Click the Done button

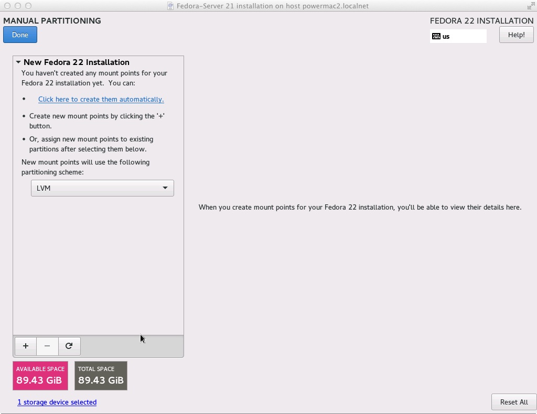tap(20, 35)
